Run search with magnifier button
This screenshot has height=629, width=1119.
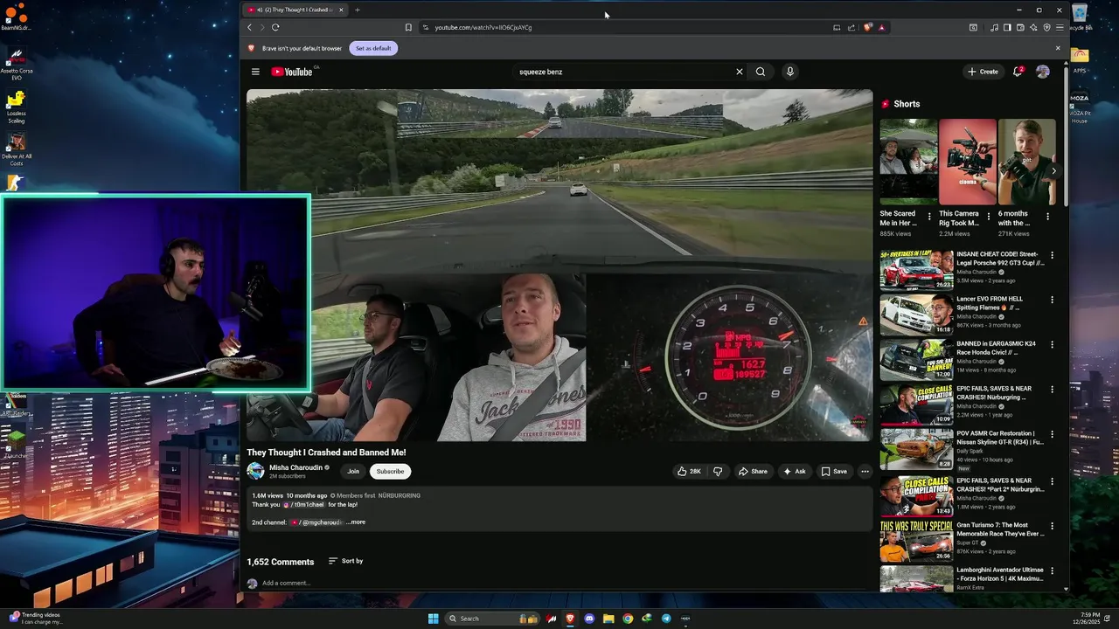[761, 72]
